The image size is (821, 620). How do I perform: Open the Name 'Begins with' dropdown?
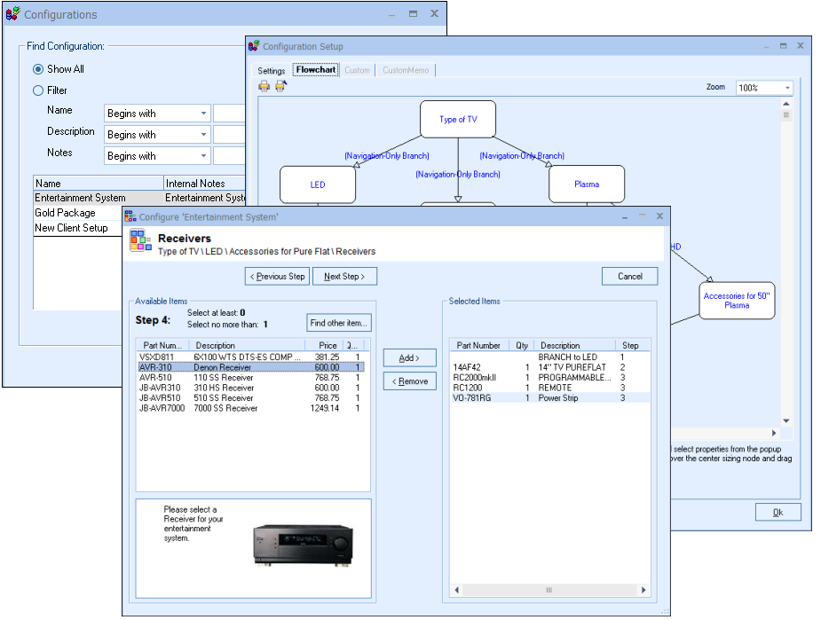203,114
